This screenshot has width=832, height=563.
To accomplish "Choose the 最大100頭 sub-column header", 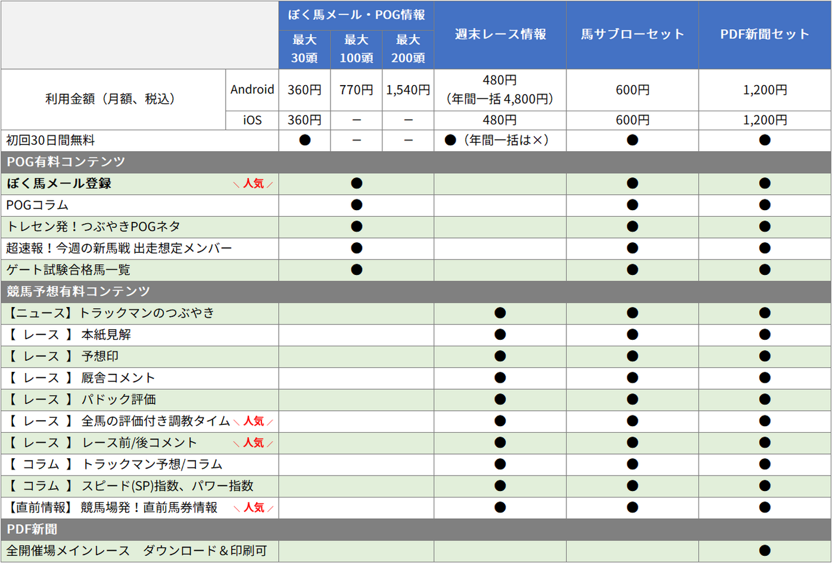I will 356,49.
